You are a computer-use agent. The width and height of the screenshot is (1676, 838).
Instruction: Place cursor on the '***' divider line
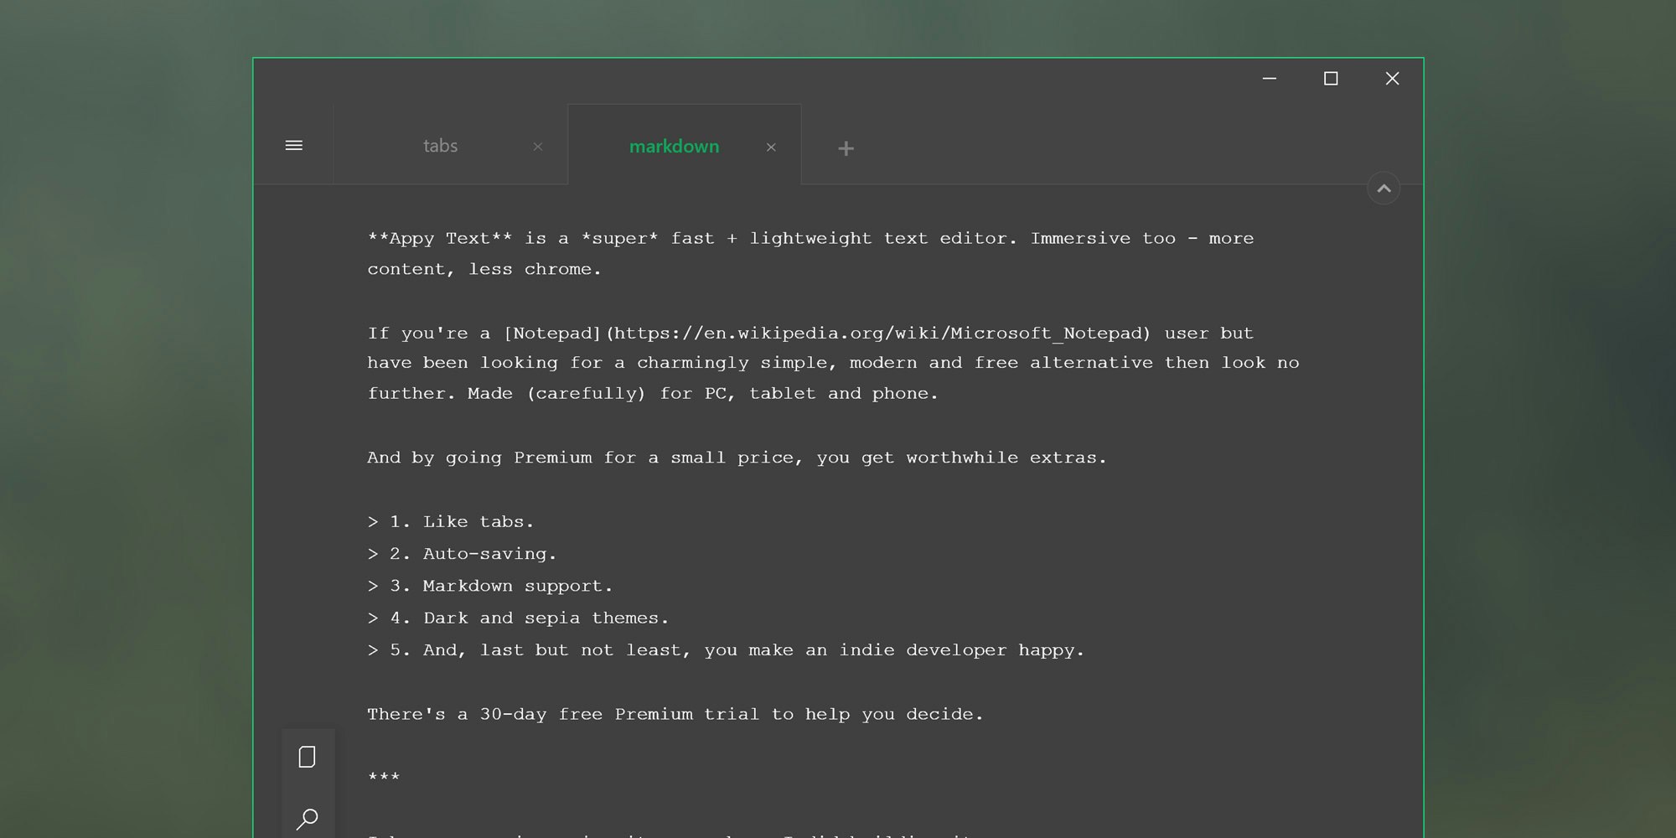(x=384, y=775)
